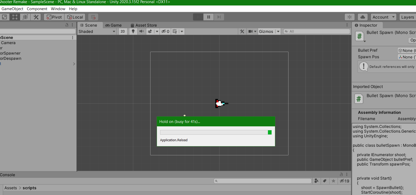Open the Help menu

(x=73, y=9)
